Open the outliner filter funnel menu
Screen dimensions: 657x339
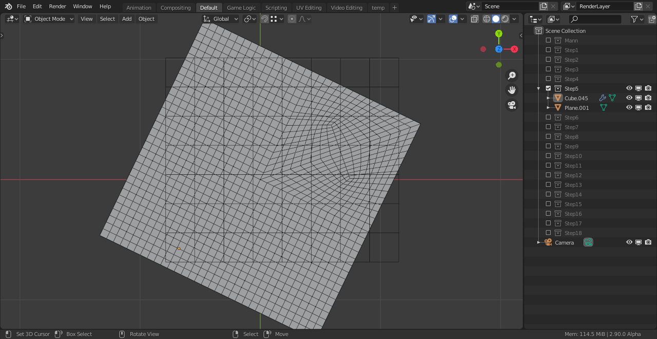tap(636, 19)
